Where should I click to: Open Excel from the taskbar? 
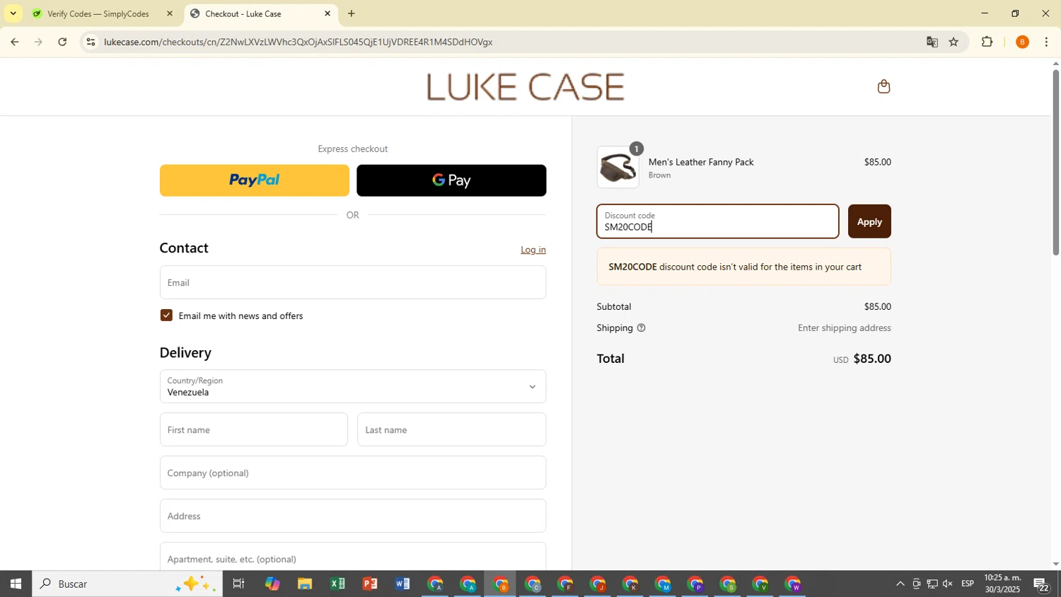coord(337,584)
